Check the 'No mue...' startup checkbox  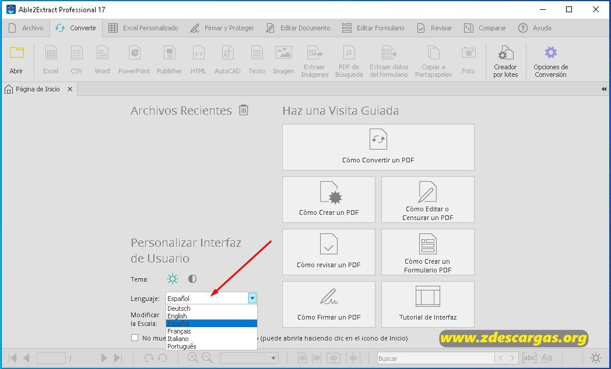[x=135, y=338]
